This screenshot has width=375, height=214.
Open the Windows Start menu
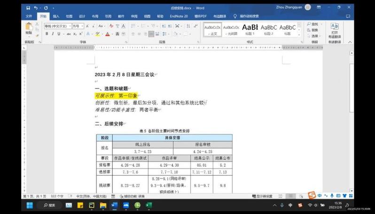[x=30, y=205]
